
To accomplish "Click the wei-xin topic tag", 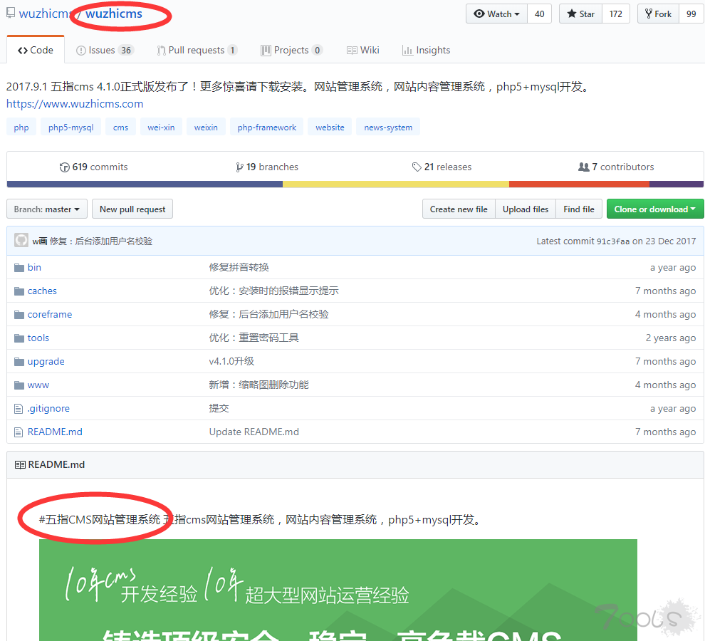I will pyautogui.click(x=161, y=127).
